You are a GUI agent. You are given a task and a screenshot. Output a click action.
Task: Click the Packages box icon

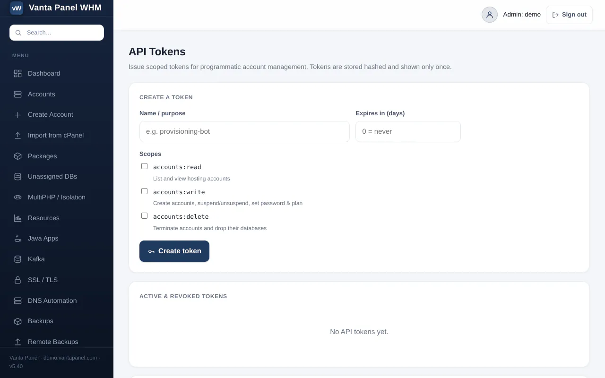tap(17, 156)
